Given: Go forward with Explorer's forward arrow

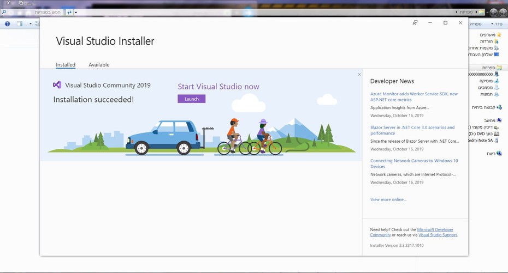Looking at the screenshot, I should point(493,13).
